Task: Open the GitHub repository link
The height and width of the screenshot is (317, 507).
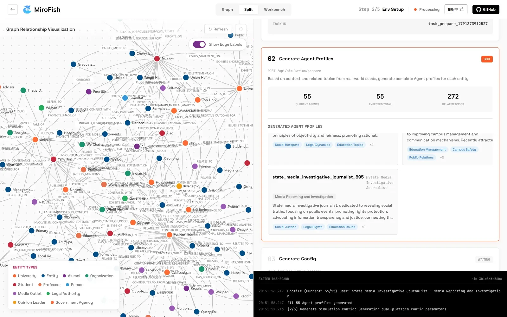Action: (x=486, y=10)
